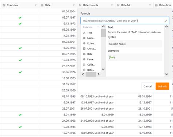Click the Date column calendar icon

tap(42, 5)
